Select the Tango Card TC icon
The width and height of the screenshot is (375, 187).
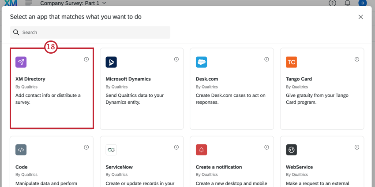(292, 62)
